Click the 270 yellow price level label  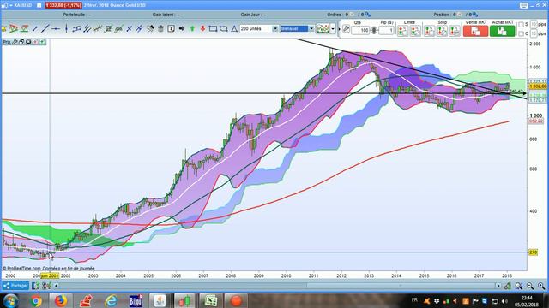tap(533, 252)
